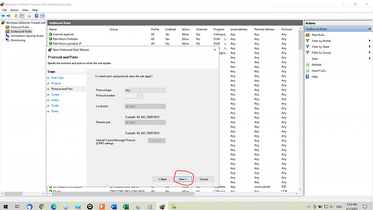Select Outbound Rules in the console tree
Viewport: 373px width, 210px height.
[x=21, y=31]
